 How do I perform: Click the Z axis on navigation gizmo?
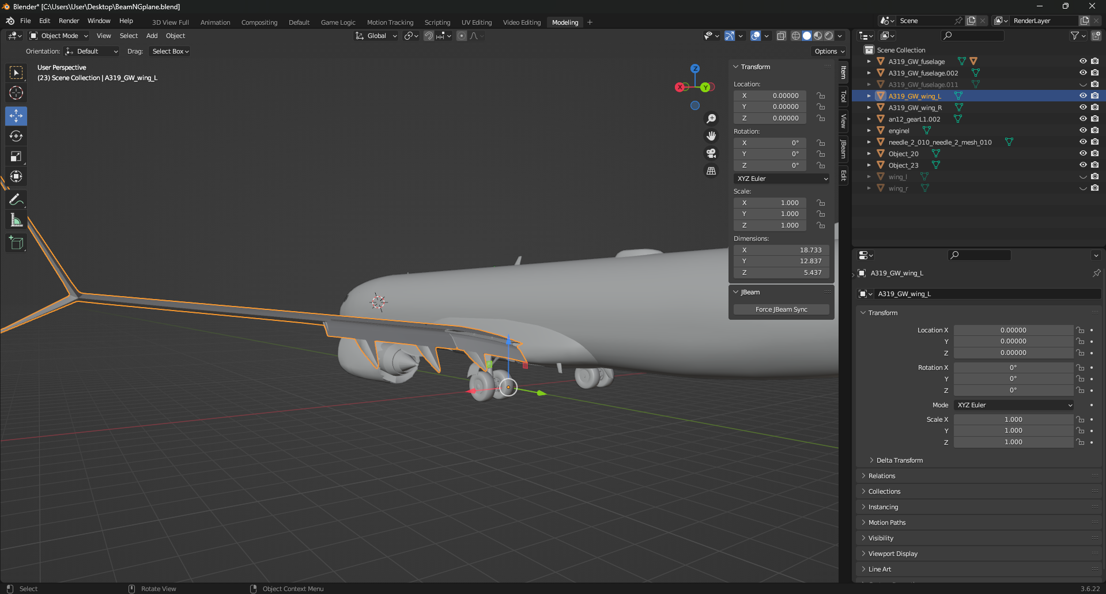click(695, 69)
